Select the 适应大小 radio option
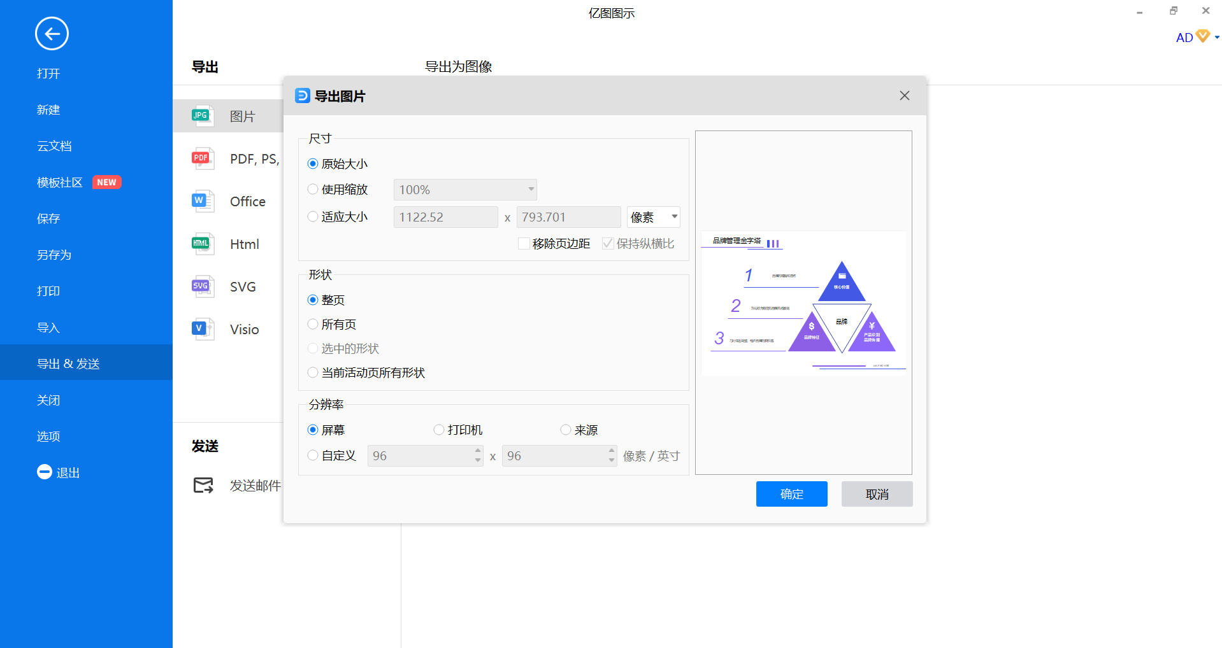The width and height of the screenshot is (1222, 648). [313, 216]
